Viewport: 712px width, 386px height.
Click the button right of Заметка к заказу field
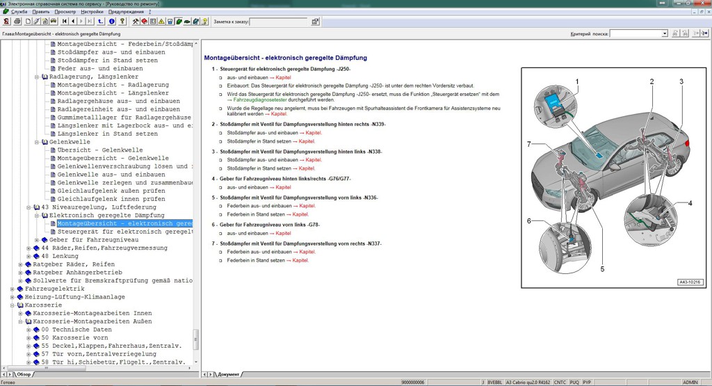click(315, 22)
